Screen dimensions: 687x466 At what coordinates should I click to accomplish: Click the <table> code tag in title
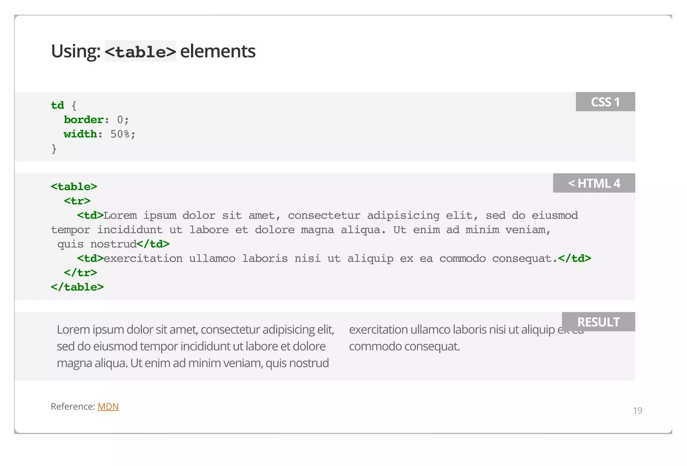(x=140, y=52)
